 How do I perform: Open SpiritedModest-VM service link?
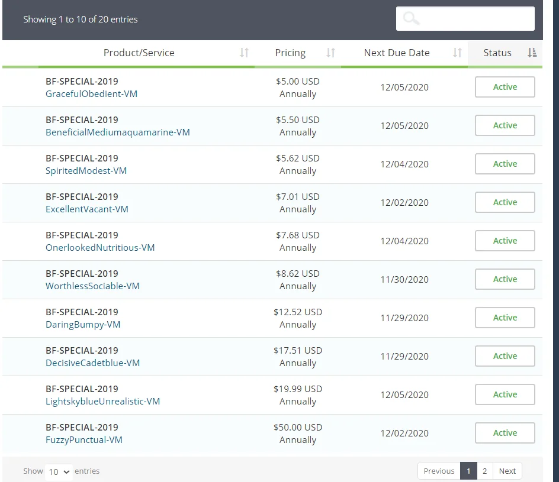point(86,171)
